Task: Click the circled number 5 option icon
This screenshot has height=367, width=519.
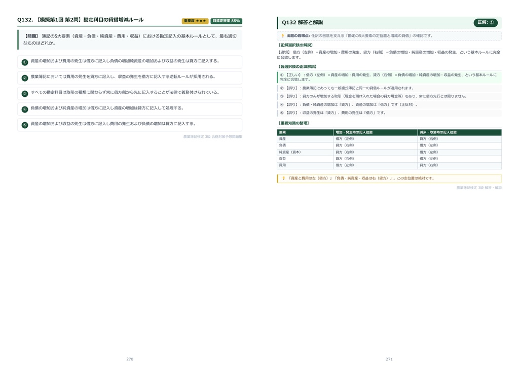Action: point(25,125)
